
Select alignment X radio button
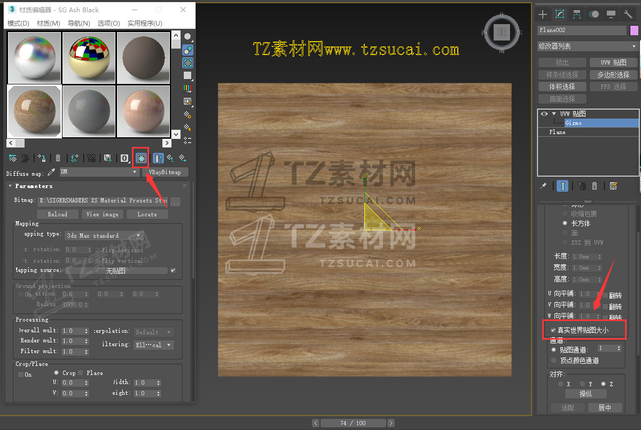tap(560, 384)
